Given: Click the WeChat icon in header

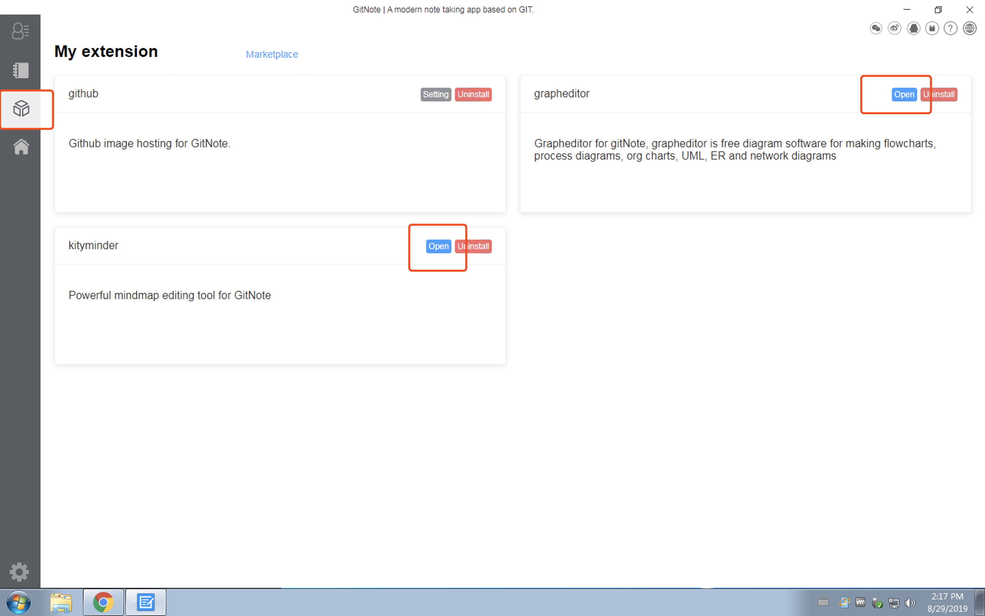Looking at the screenshot, I should [x=876, y=28].
